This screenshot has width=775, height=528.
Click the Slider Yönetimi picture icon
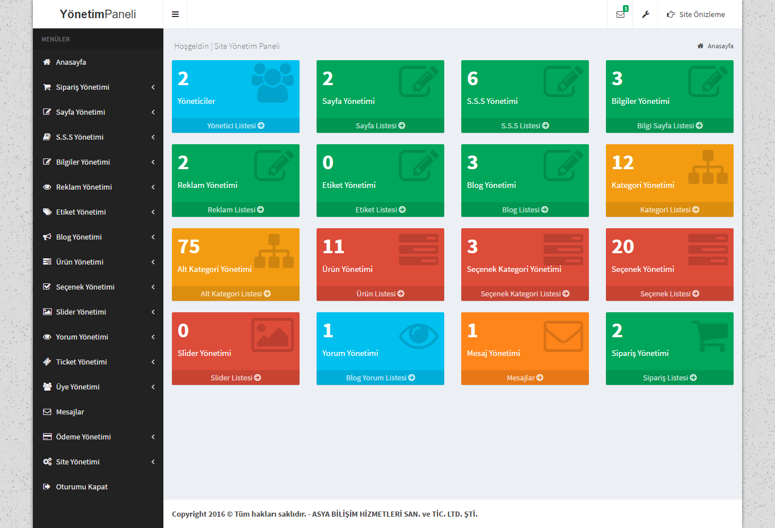tap(272, 335)
